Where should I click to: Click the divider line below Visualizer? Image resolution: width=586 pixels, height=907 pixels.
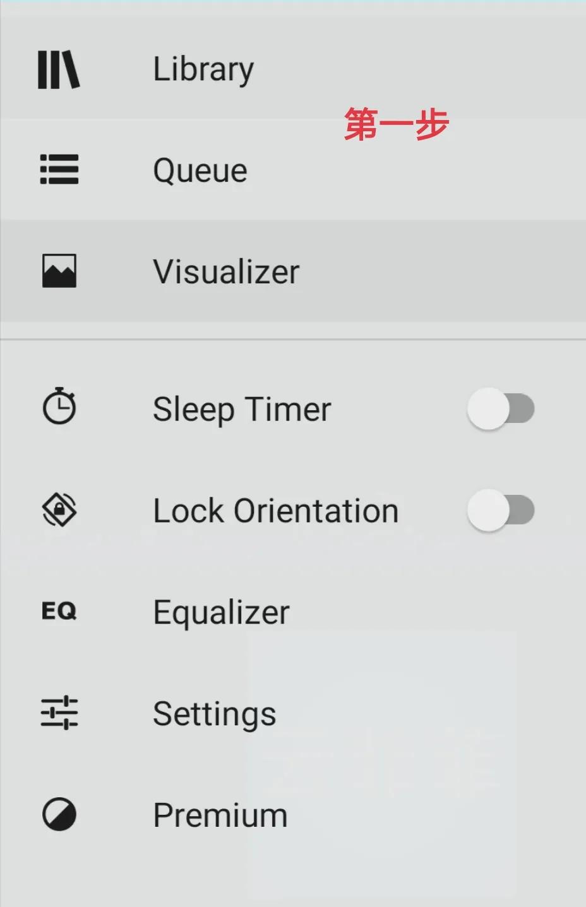[x=293, y=340]
